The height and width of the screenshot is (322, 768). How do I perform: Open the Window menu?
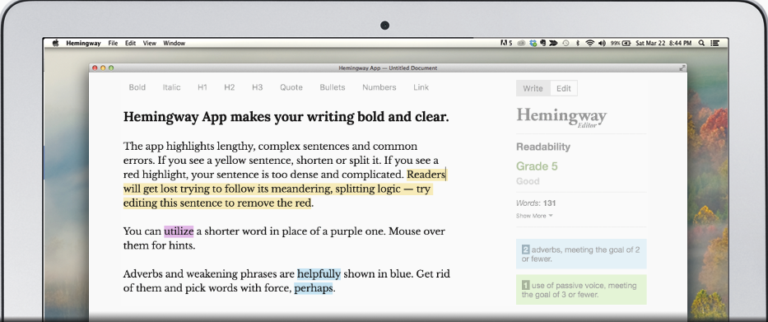point(175,43)
